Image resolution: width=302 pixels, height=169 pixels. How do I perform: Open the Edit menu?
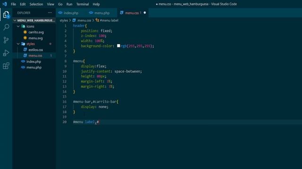click(23, 4)
